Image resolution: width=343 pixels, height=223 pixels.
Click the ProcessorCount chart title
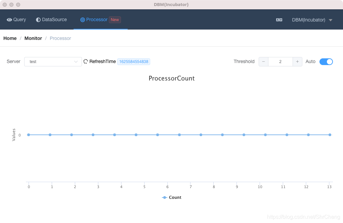171,78
